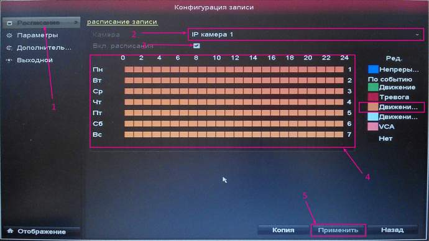Pick the light-blue Движени… swatch
This screenshot has height=241, width=429.
coord(373,117)
